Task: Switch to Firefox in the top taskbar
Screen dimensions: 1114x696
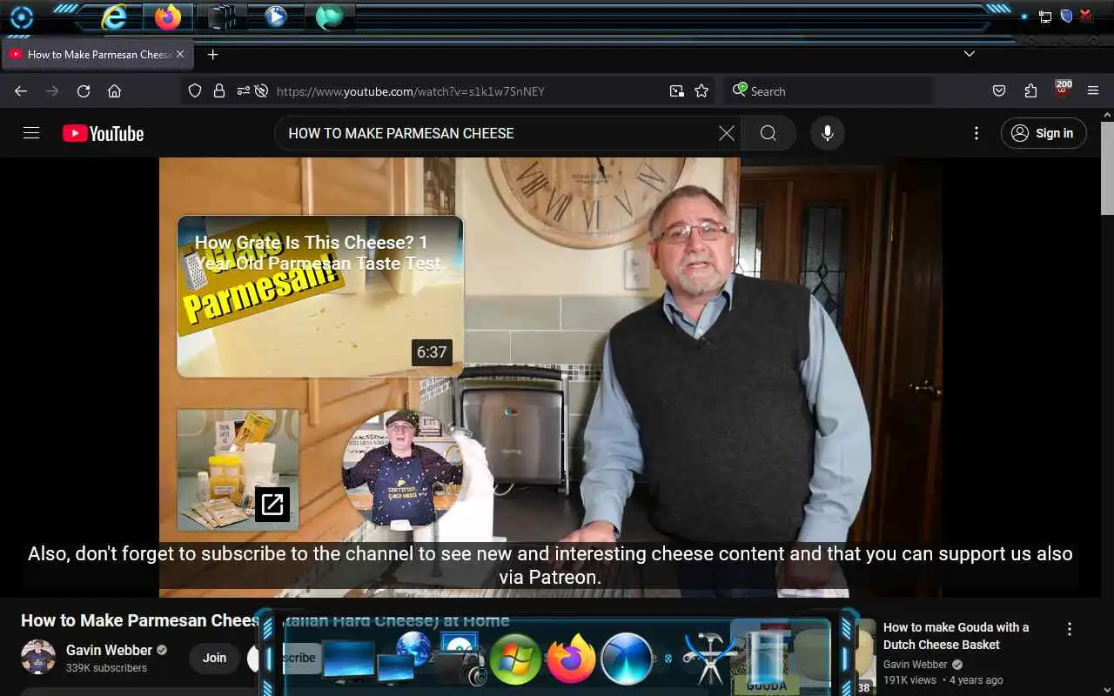Action: [x=168, y=17]
